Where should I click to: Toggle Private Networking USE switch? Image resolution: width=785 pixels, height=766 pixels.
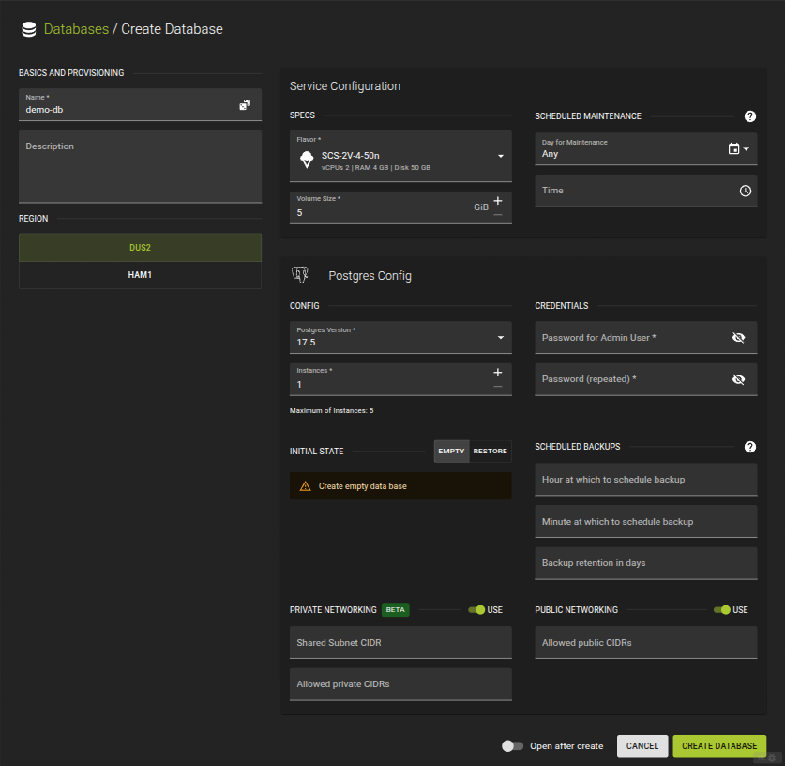(x=476, y=609)
